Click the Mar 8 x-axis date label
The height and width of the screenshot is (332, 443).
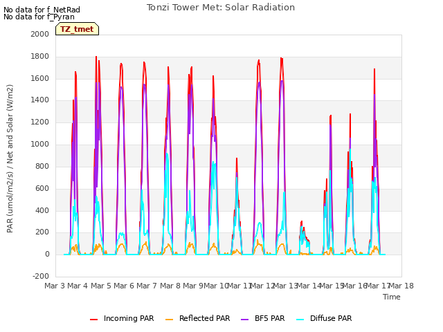pos(170,286)
